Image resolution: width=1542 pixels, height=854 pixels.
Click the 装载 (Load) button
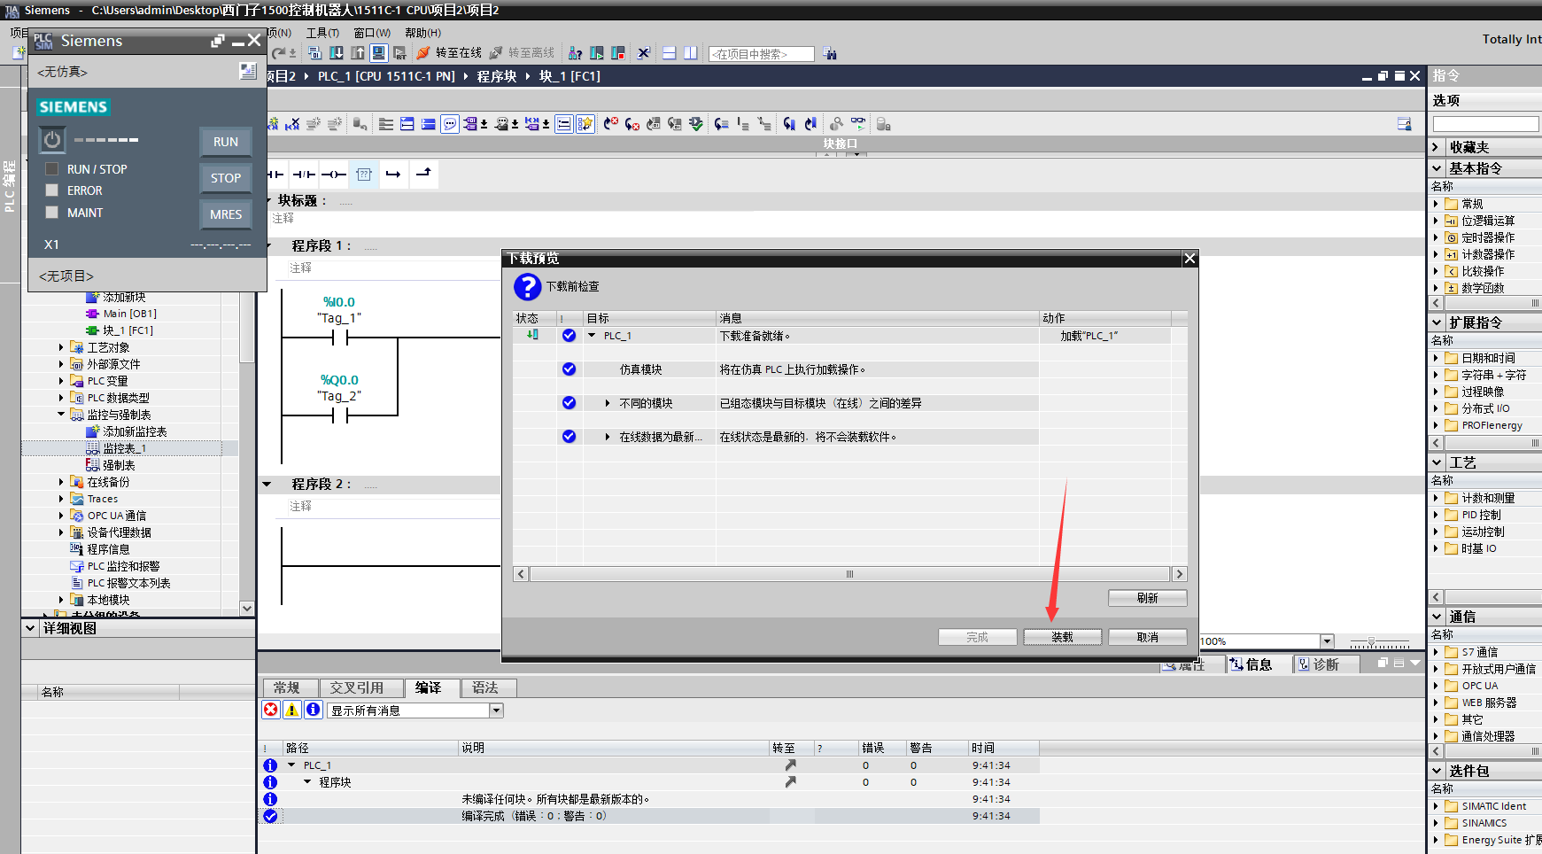point(1062,636)
